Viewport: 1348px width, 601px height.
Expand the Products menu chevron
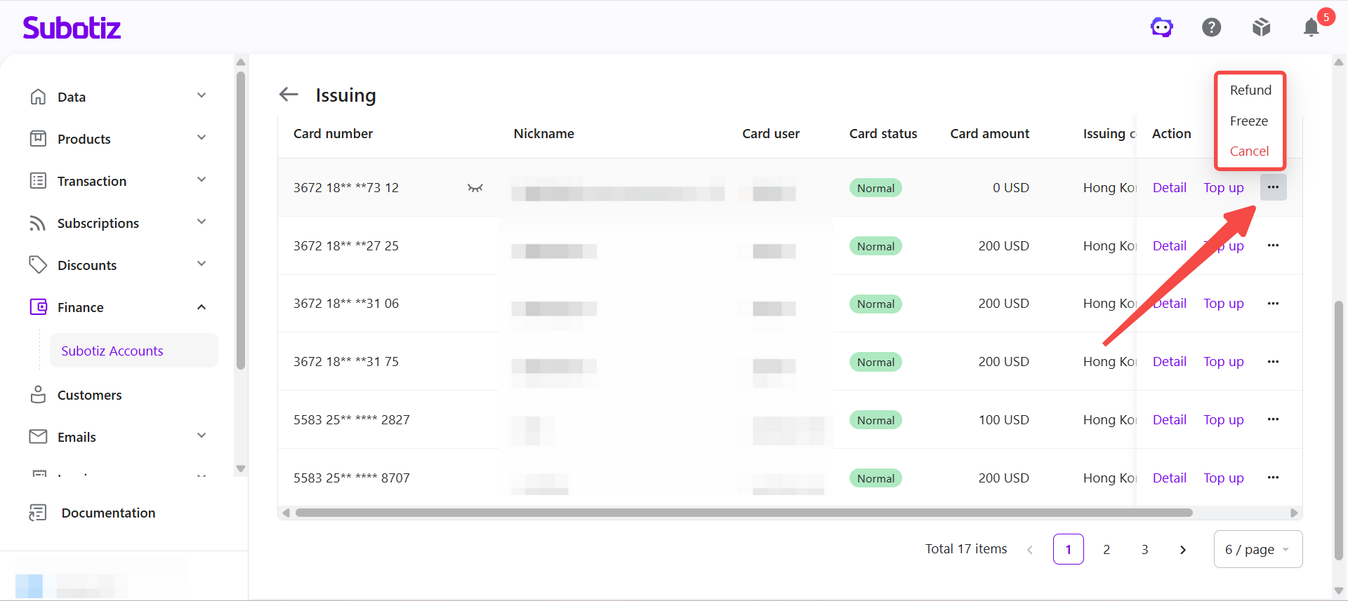[x=201, y=137]
